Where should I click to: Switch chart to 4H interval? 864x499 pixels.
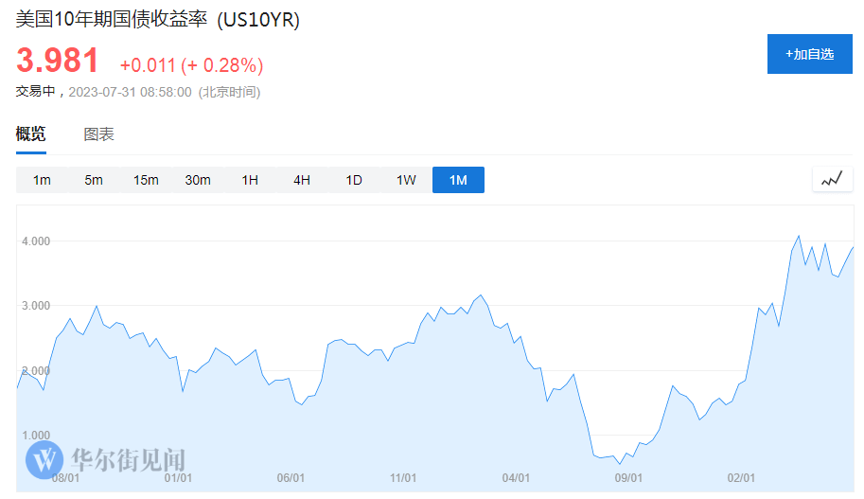[302, 180]
